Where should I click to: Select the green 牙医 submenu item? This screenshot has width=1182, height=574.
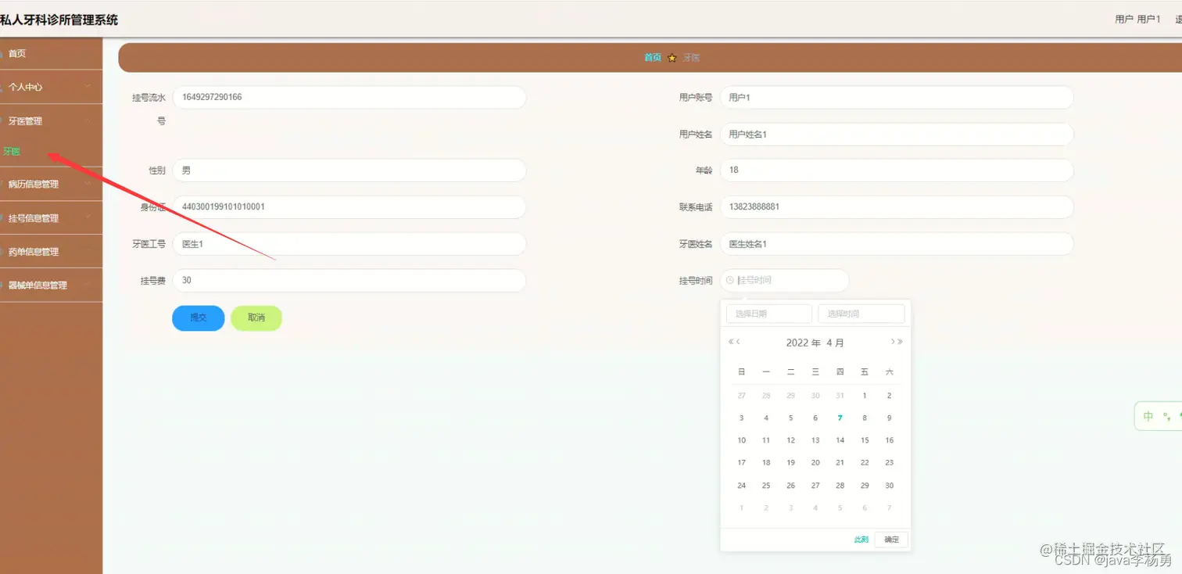click(x=12, y=151)
